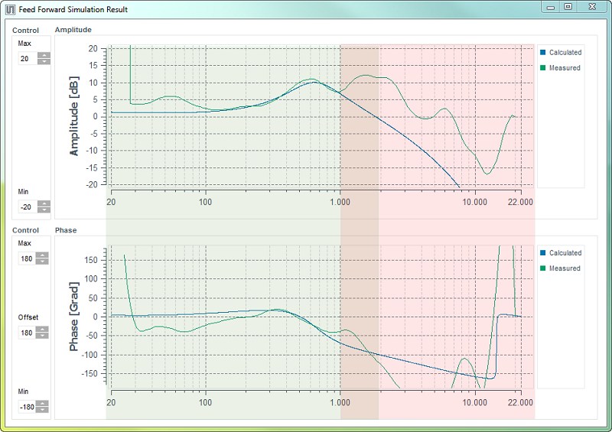Click the 100 frequency label on Phase axis
Screen dimensions: 612x432
205,402
